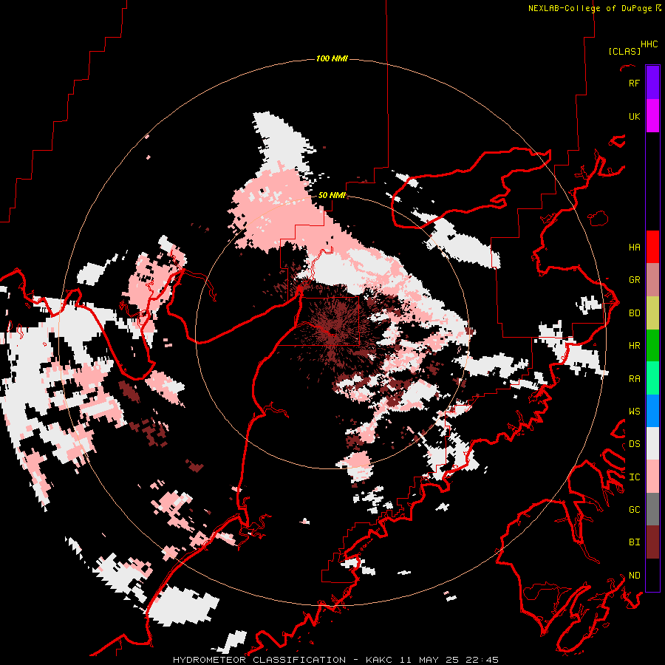
Task: Click the WS blue legend swatch
Action: [652, 411]
